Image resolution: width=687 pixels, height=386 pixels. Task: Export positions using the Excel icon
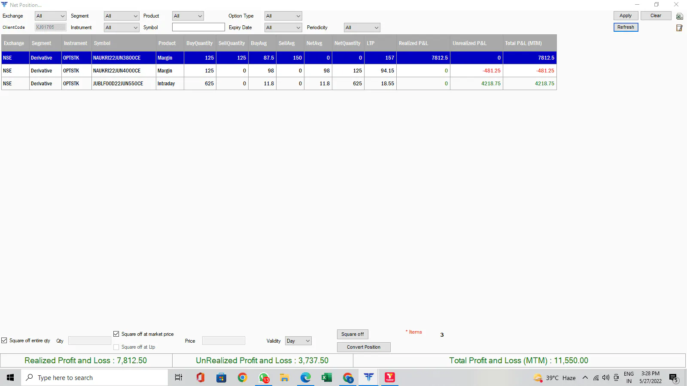(679, 16)
